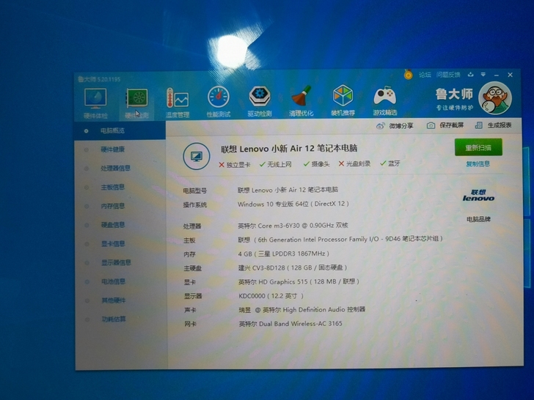Select 电脑概览 in the sidebar
534x400 pixels.
pos(120,130)
